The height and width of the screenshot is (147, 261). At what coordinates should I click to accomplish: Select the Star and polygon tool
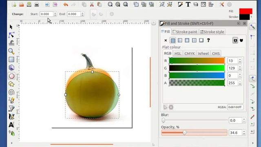[11, 84]
